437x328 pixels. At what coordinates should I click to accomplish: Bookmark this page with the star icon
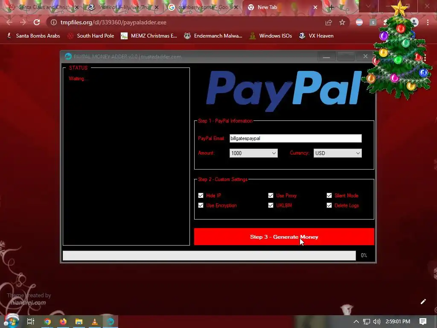point(342,22)
